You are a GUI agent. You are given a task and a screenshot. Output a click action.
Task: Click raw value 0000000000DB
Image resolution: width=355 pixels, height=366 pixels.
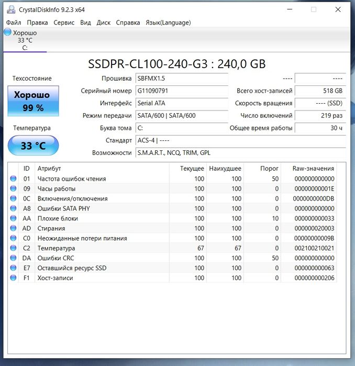click(x=314, y=198)
